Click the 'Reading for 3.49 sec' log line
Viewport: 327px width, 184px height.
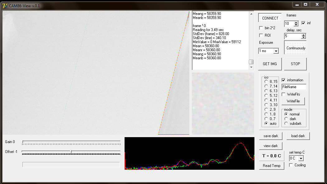click(x=208, y=30)
